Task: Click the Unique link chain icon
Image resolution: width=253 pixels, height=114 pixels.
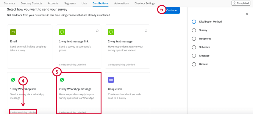Action: pyautogui.click(x=111, y=80)
